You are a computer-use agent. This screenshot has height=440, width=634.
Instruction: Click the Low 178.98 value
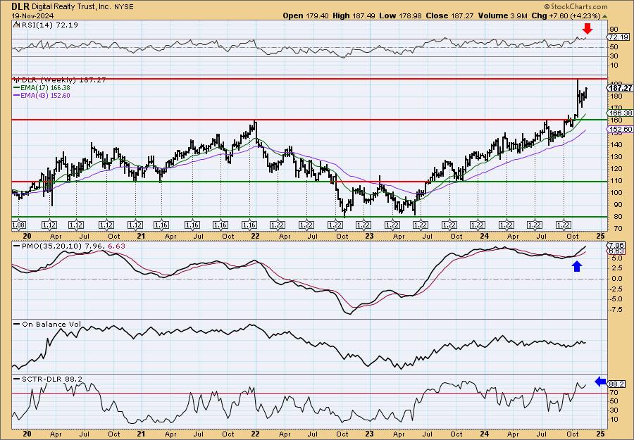tap(400, 15)
